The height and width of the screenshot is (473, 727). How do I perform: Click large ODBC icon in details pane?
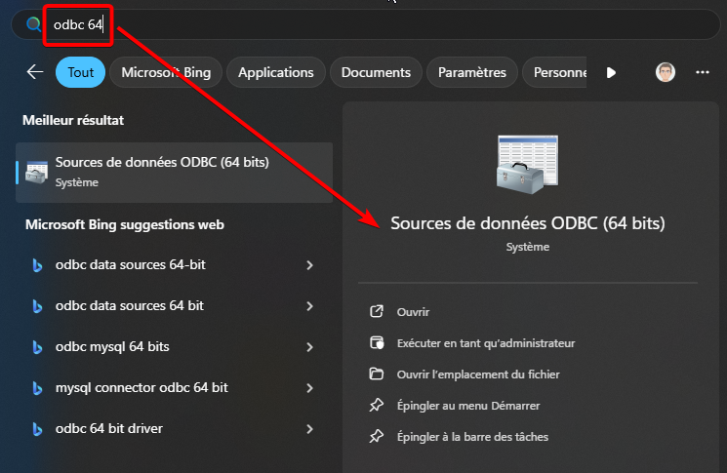(528, 165)
